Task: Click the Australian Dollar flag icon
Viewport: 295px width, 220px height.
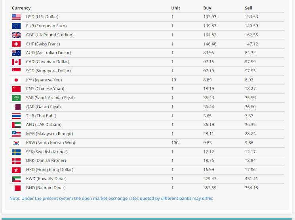Action: pos(16,53)
